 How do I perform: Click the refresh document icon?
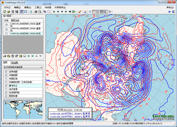point(31,12)
